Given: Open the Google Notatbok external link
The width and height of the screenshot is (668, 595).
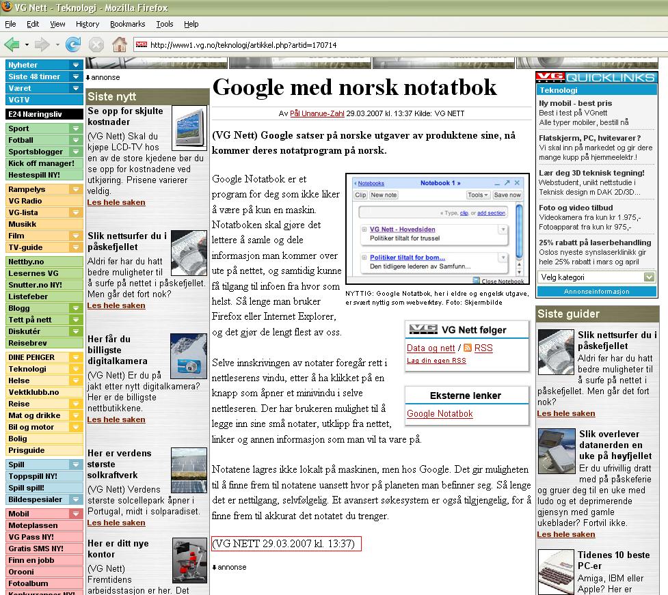Looking at the screenshot, I should tap(440, 413).
